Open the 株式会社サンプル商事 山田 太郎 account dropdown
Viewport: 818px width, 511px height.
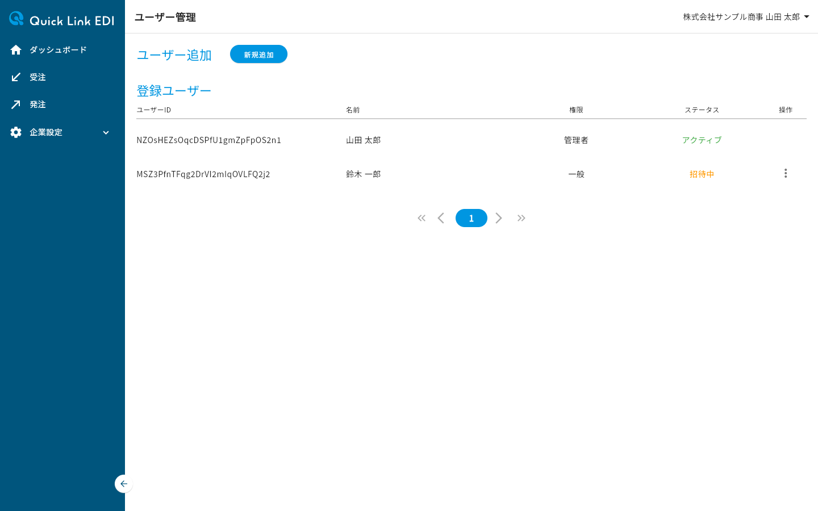(746, 17)
